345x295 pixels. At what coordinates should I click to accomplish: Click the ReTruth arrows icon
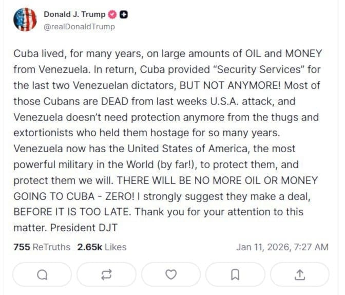click(107, 274)
